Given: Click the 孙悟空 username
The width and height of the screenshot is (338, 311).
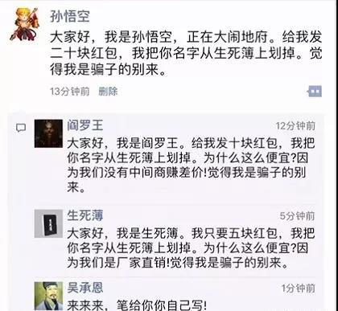Looking at the screenshot, I should (x=70, y=16).
